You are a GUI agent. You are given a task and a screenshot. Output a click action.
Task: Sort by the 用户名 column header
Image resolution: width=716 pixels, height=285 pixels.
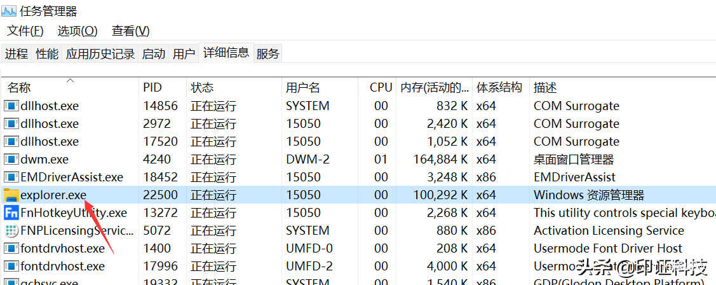[320, 87]
